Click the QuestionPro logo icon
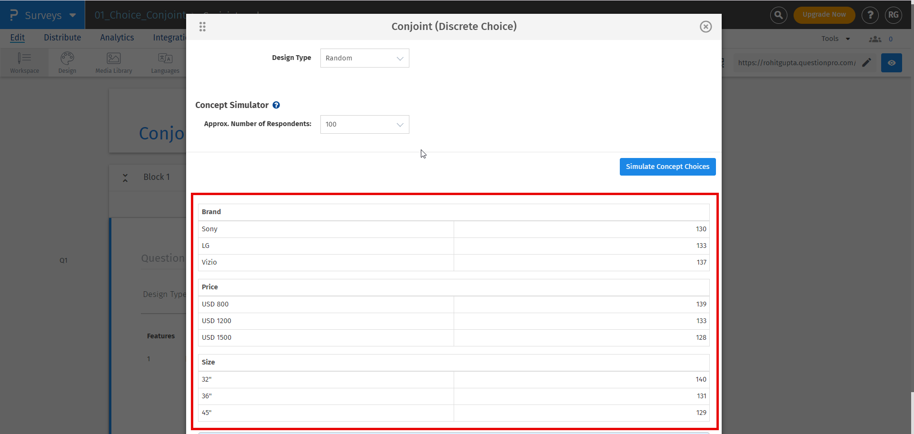The height and width of the screenshot is (434, 914). click(x=14, y=15)
